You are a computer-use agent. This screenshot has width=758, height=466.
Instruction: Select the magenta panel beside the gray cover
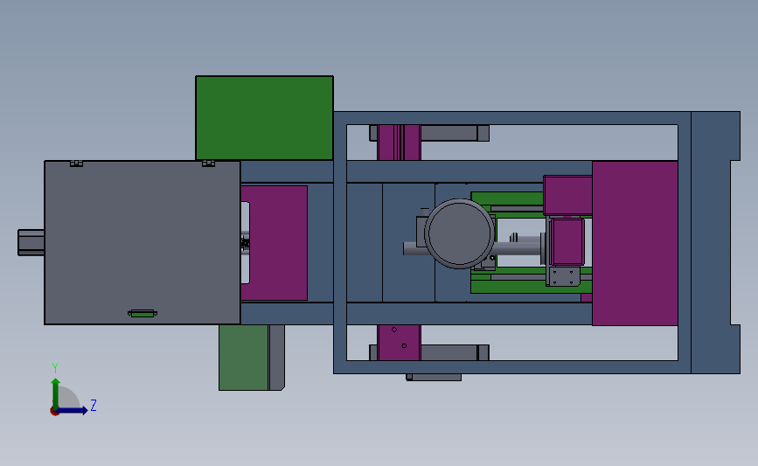[x=278, y=243]
